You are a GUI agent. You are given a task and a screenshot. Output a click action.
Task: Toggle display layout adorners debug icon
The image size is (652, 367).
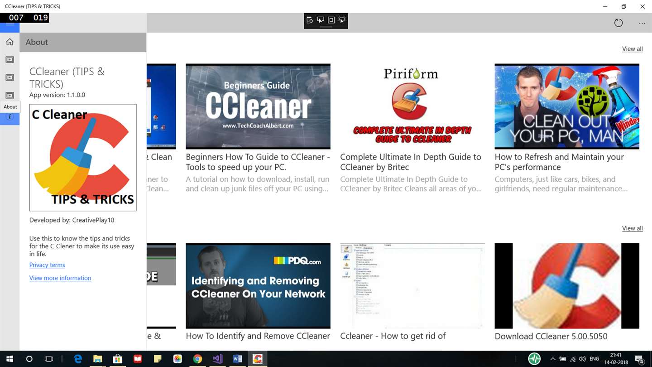331,20
